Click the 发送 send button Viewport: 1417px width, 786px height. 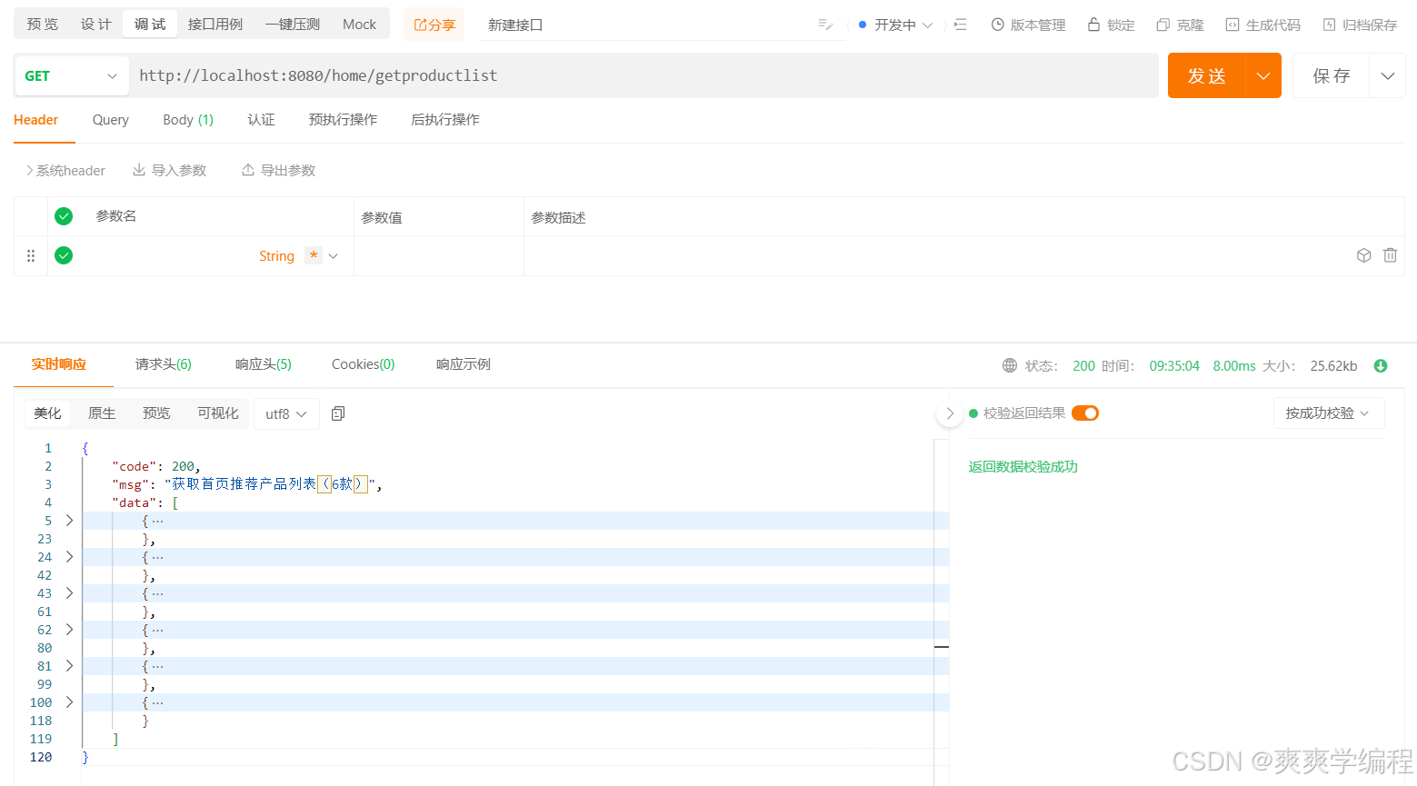click(x=1207, y=75)
